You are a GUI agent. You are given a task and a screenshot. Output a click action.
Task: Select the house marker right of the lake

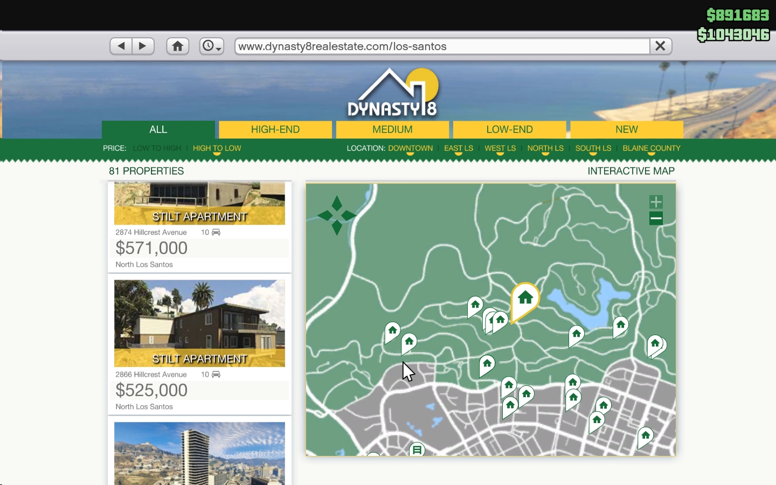pos(620,326)
